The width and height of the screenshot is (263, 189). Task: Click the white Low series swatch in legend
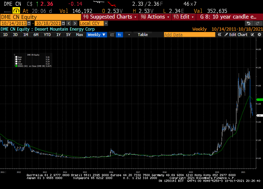(x=16, y=61)
